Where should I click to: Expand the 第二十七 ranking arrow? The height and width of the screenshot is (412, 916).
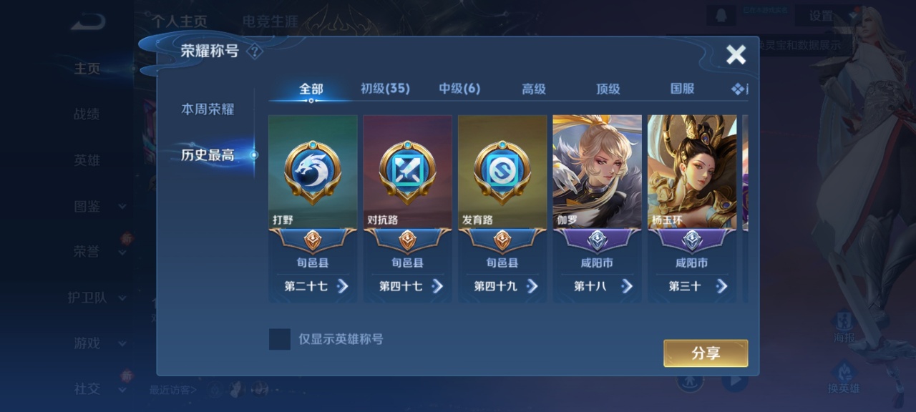343,286
